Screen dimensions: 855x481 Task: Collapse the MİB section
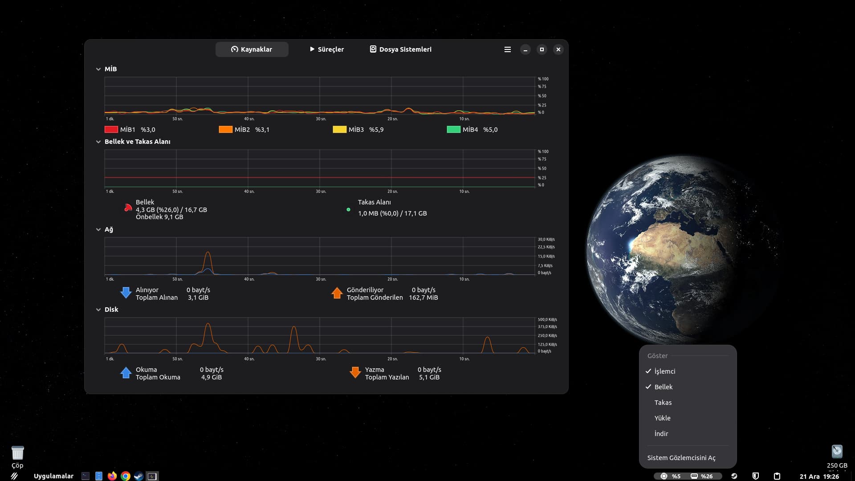coord(98,69)
